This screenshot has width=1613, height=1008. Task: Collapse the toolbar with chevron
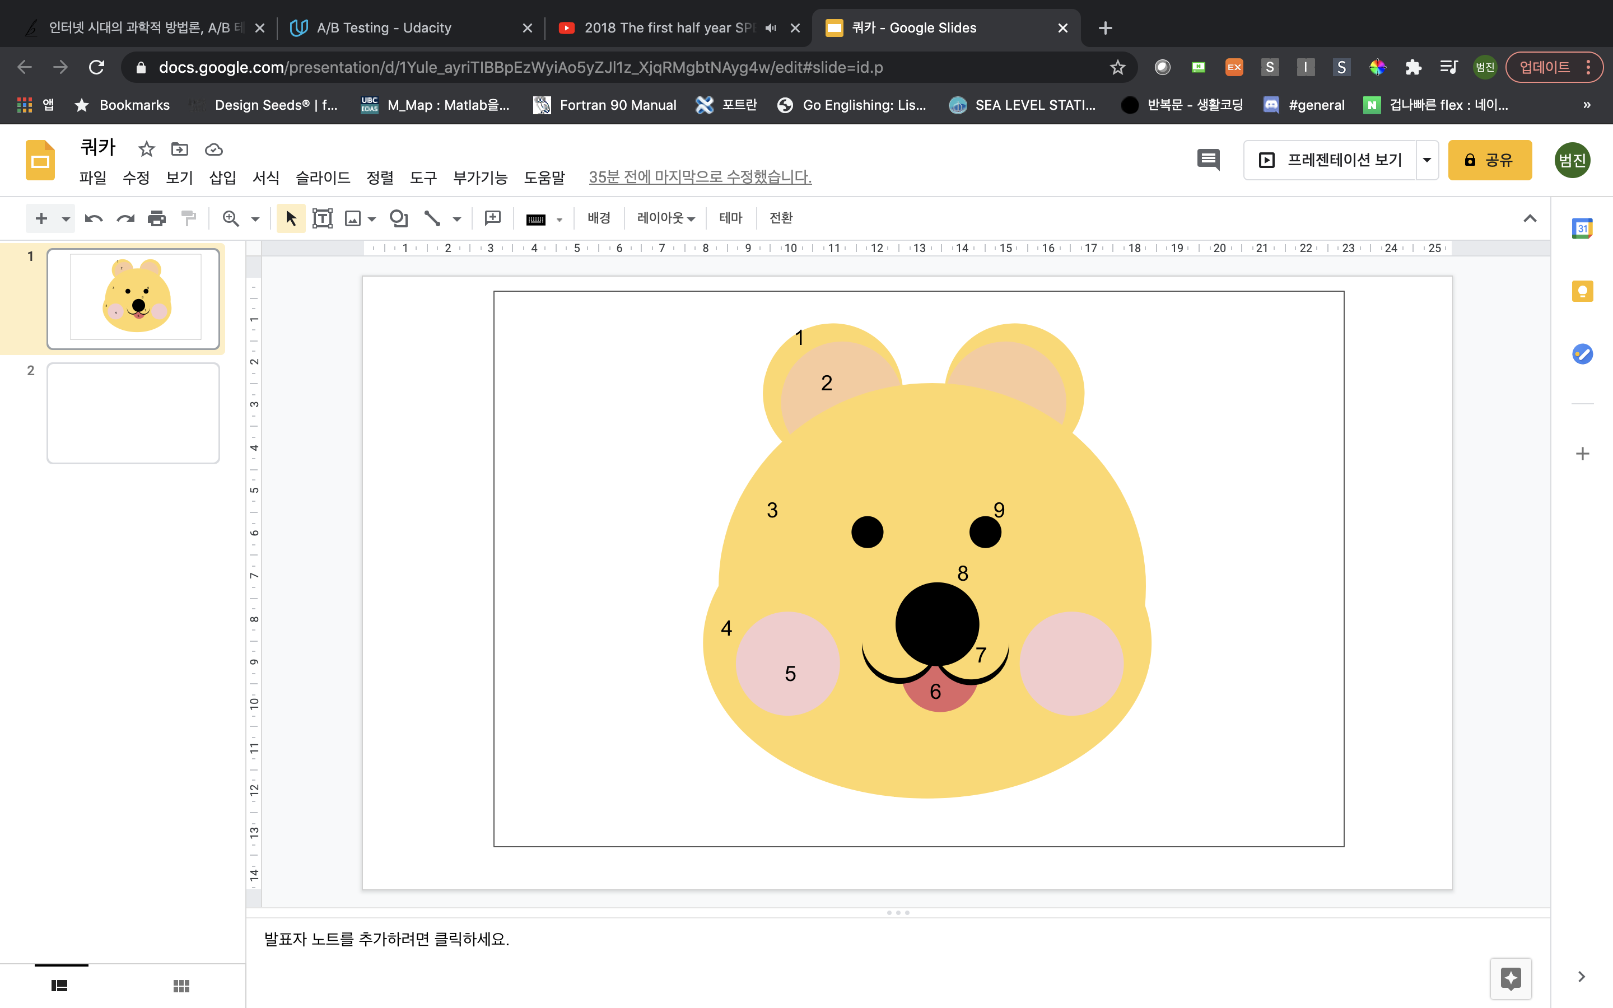1530,218
